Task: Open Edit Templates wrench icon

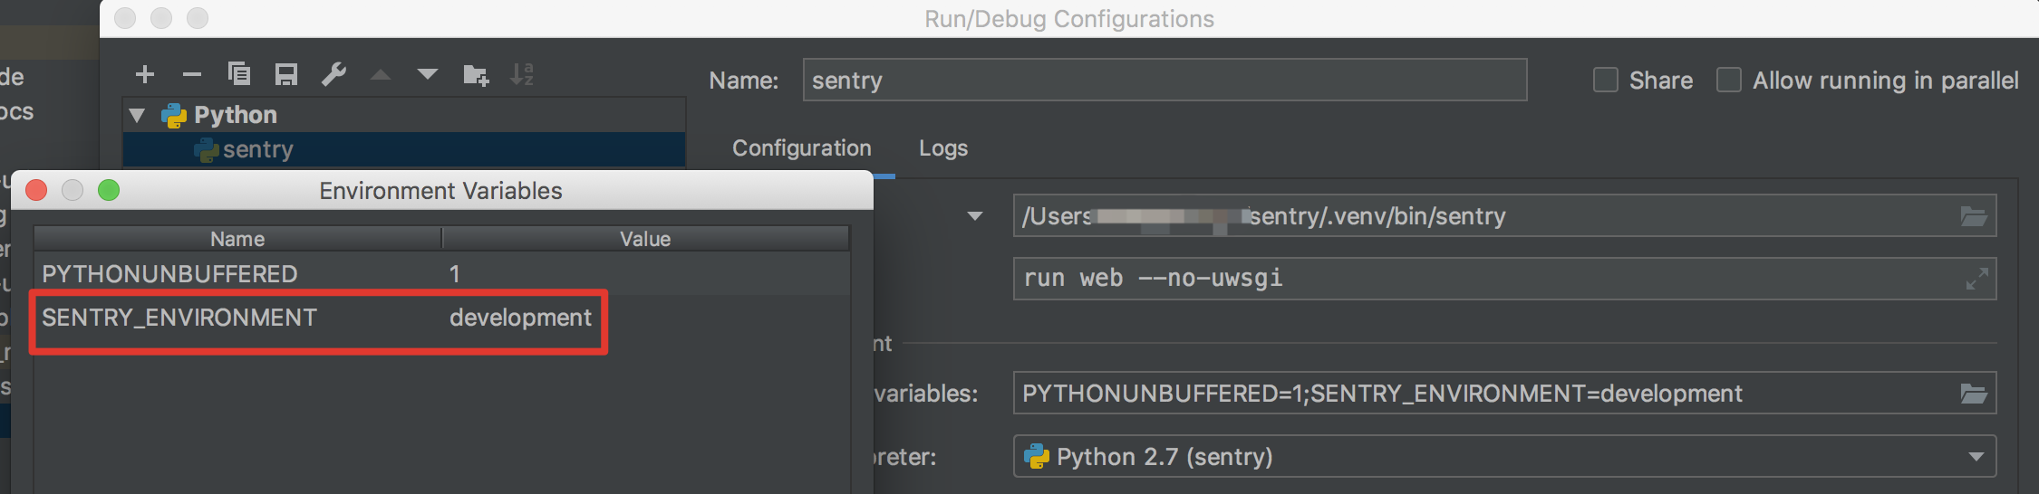Action: [x=333, y=74]
